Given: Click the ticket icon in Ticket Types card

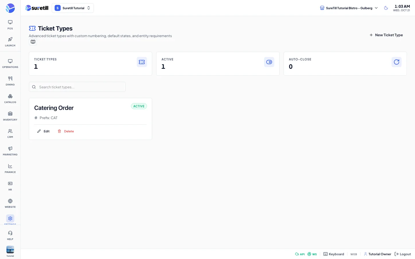Looking at the screenshot, I should tap(142, 62).
